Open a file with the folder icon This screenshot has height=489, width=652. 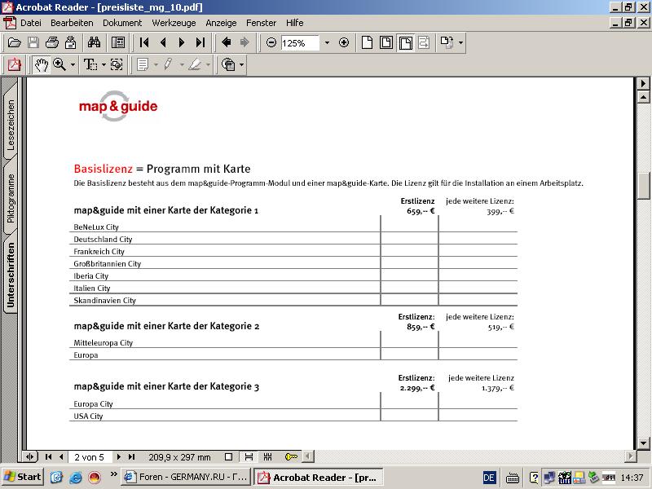[14, 42]
